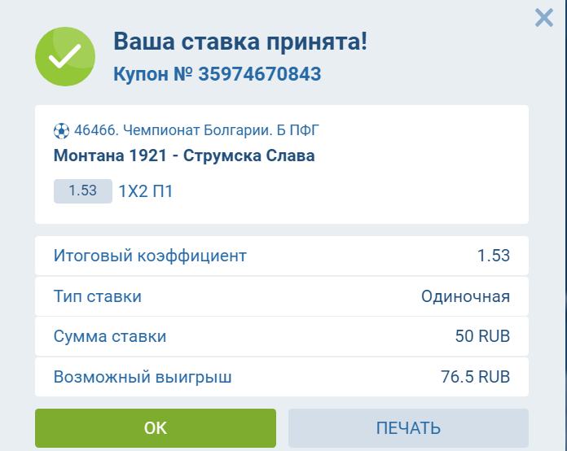Select the match title Монтана 1921 - Струмска Слава
567x451 pixels.
pos(184,155)
